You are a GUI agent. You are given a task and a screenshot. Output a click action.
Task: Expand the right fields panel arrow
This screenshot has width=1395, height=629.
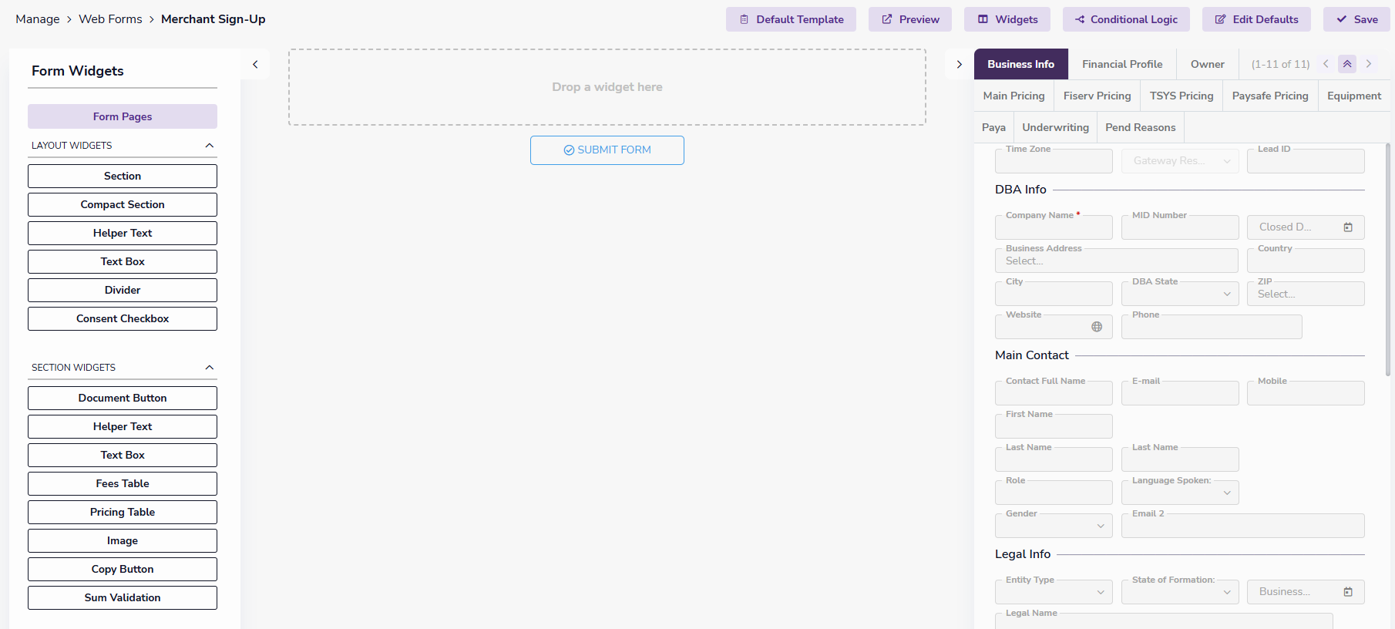pyautogui.click(x=959, y=65)
